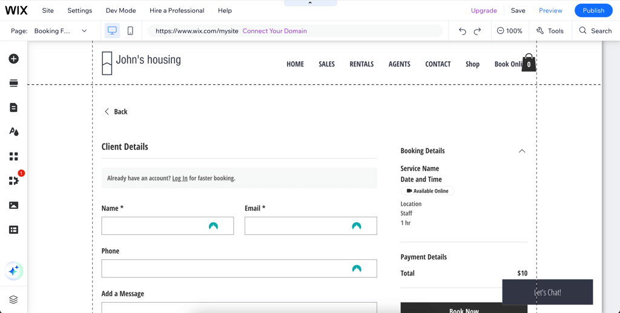Click the Wix logo

(x=16, y=10)
